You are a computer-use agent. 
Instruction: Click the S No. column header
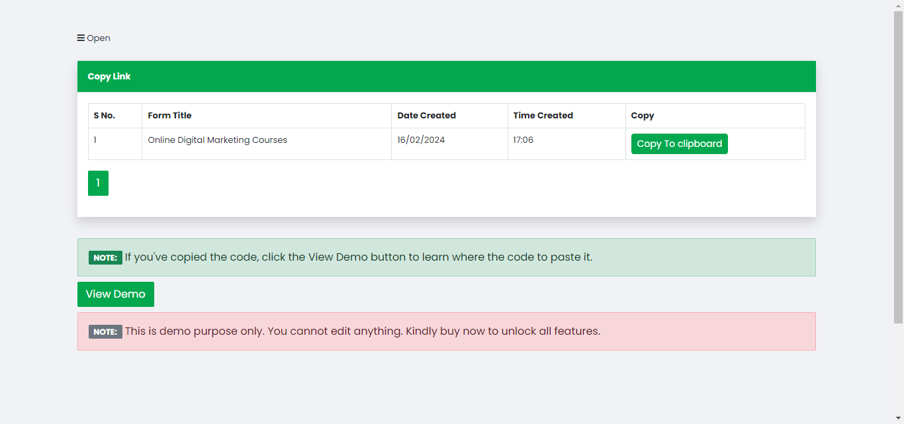tap(105, 116)
